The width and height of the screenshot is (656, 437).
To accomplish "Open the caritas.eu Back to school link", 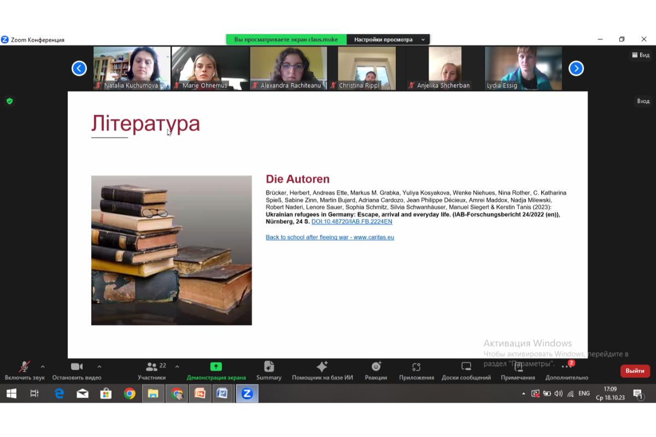I will coord(330,237).
